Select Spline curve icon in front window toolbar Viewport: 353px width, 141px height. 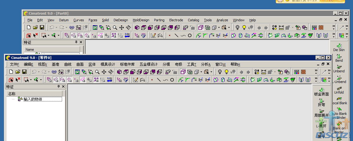click(x=166, y=80)
